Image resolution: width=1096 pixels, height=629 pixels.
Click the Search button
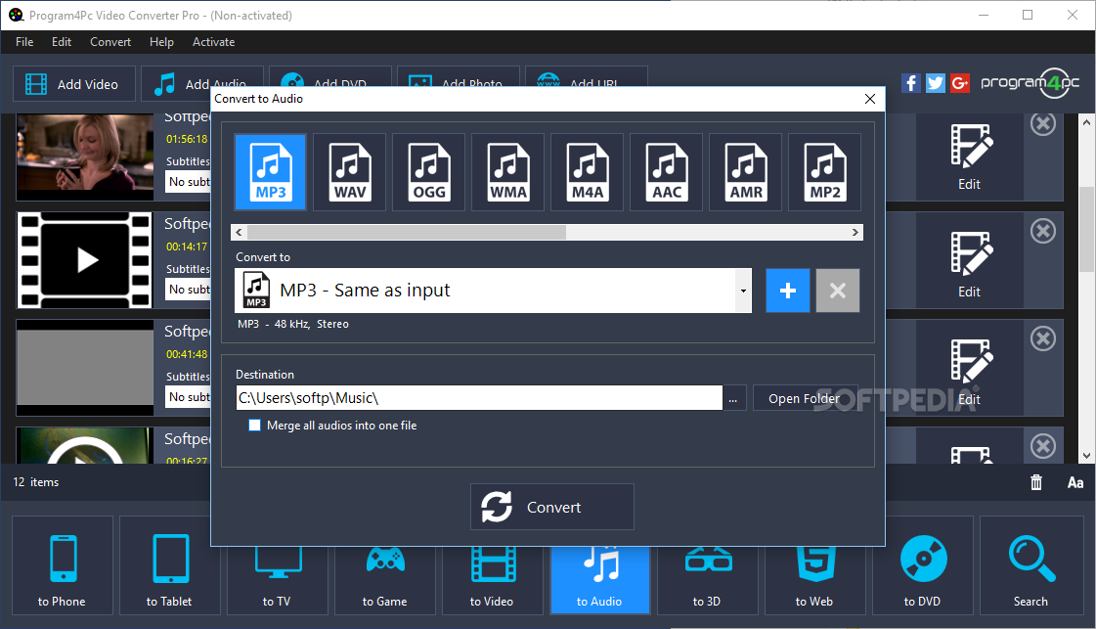(x=1031, y=565)
